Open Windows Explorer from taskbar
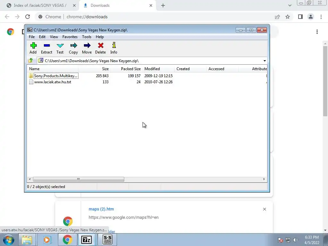This screenshot has height=246, width=328. pos(27,240)
